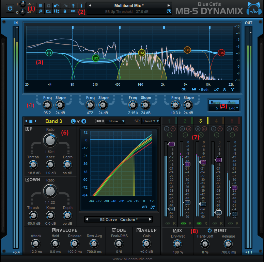Viewport: 264px width, 262px height.
Task: Select the B1 band node on graph
Action: pos(49,53)
